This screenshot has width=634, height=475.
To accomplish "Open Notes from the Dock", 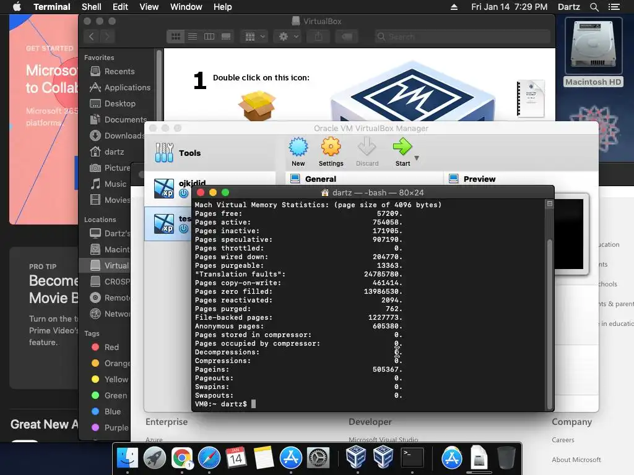I will click(x=264, y=458).
